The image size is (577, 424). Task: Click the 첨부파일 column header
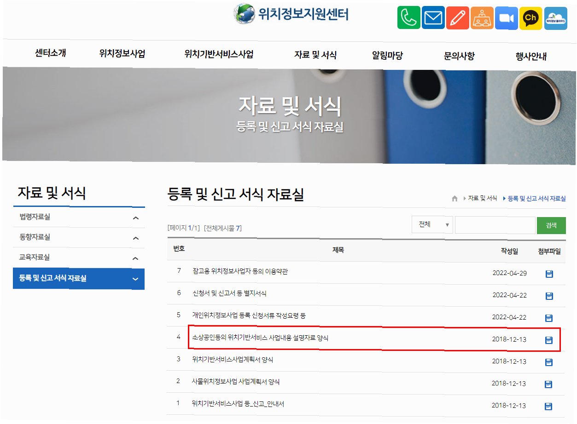click(x=549, y=251)
